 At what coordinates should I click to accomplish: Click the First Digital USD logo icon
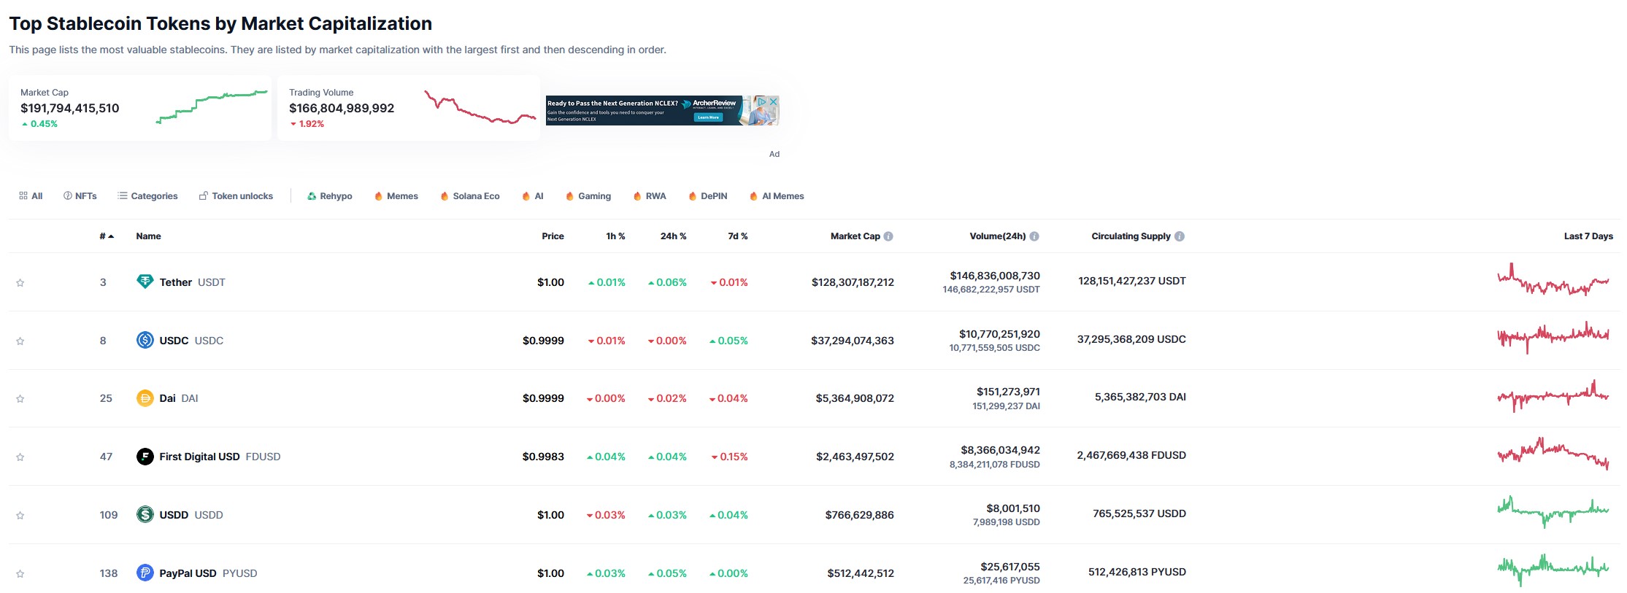(x=145, y=457)
